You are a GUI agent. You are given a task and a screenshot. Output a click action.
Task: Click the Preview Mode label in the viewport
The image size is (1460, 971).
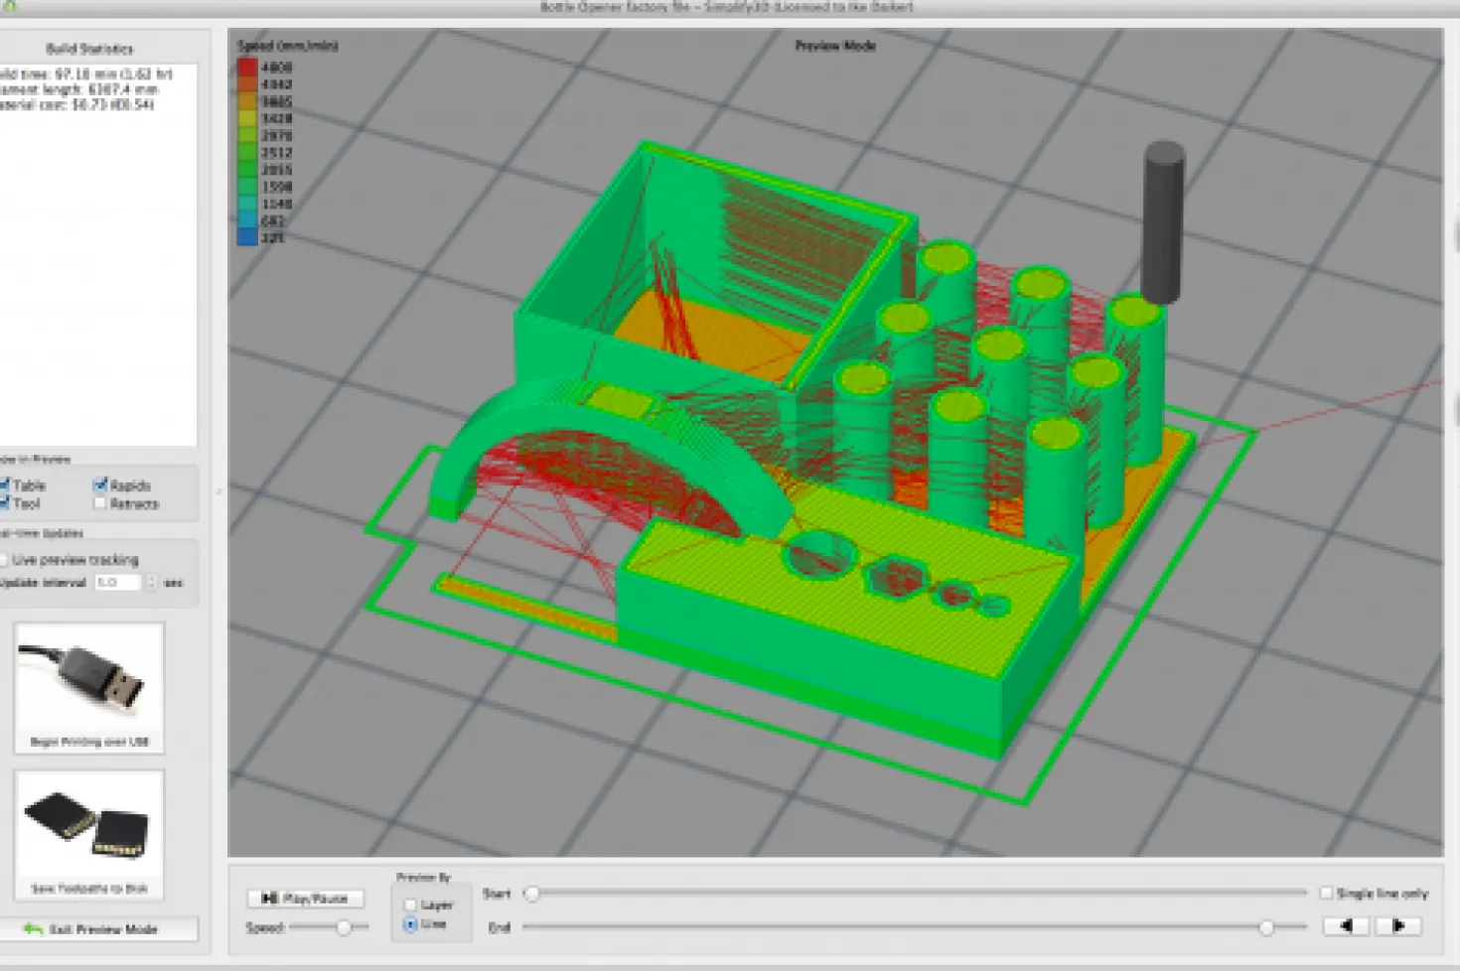[835, 46]
